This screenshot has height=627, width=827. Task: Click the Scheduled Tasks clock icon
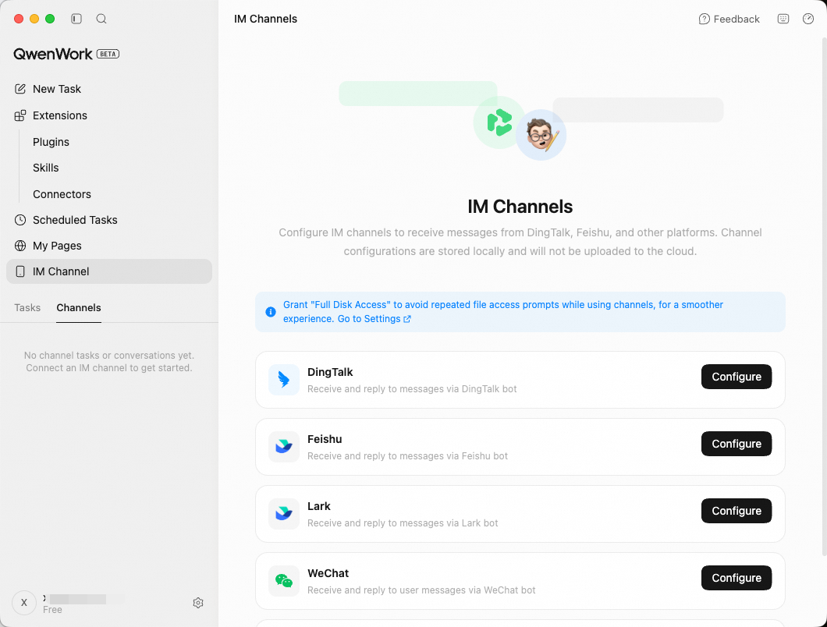click(20, 220)
